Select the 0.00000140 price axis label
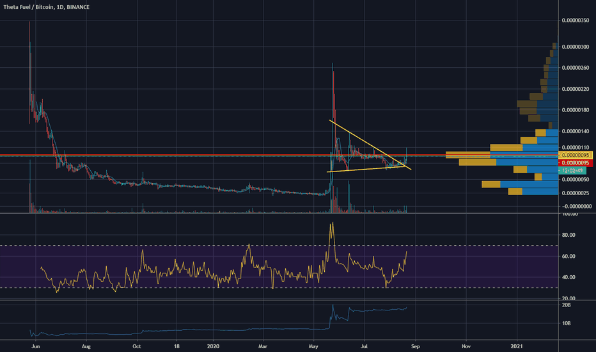596x352 pixels. point(575,131)
